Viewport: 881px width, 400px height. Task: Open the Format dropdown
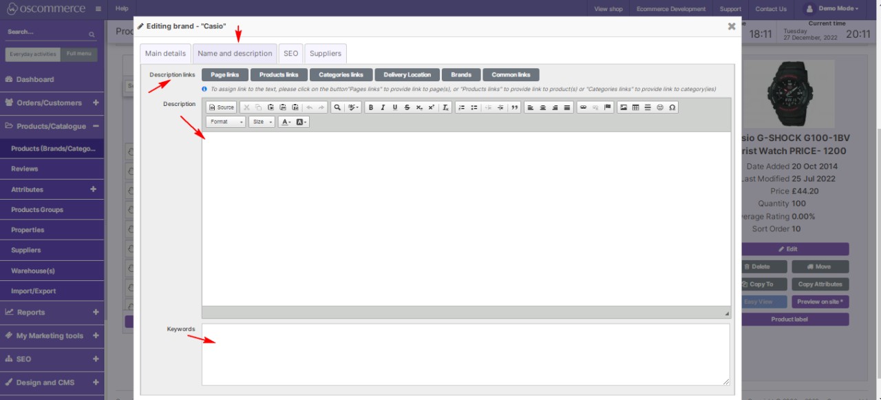point(225,122)
